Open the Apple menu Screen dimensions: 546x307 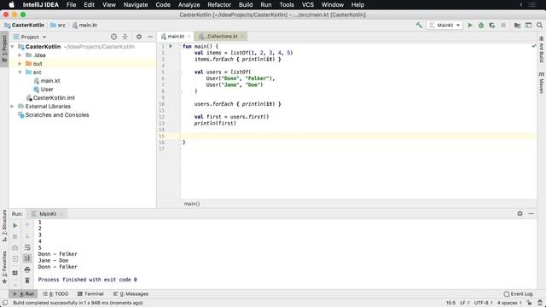point(11,5)
